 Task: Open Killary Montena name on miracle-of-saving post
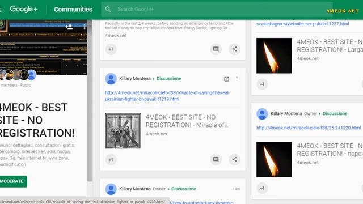tap(135, 79)
